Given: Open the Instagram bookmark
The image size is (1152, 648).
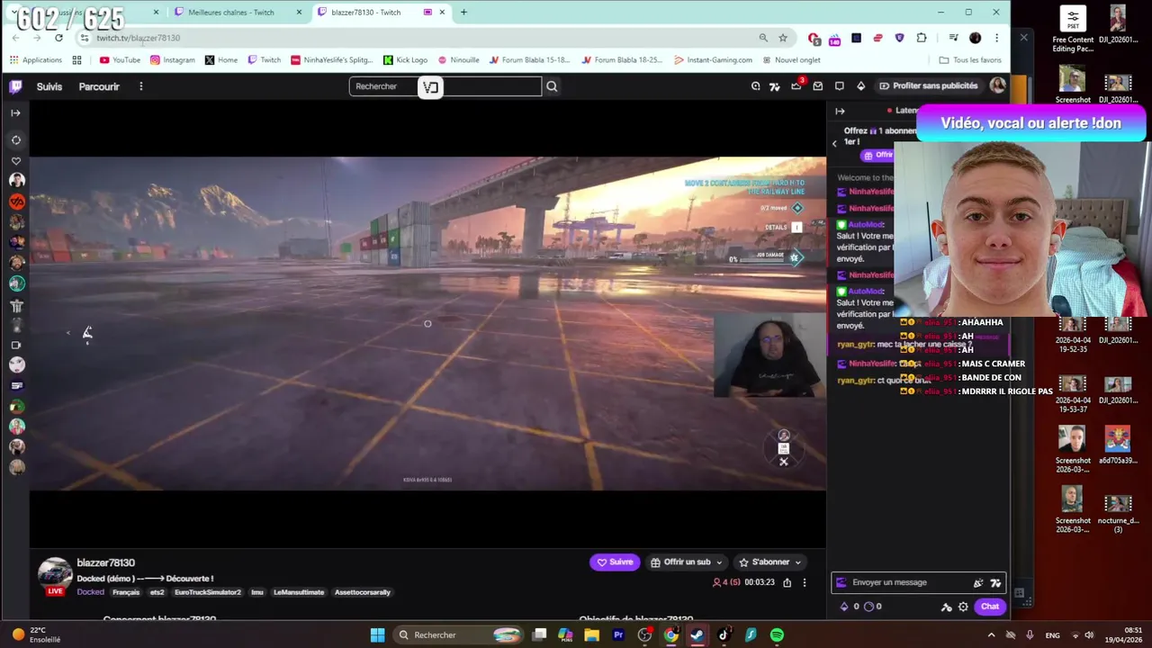Looking at the screenshot, I should click(x=173, y=60).
